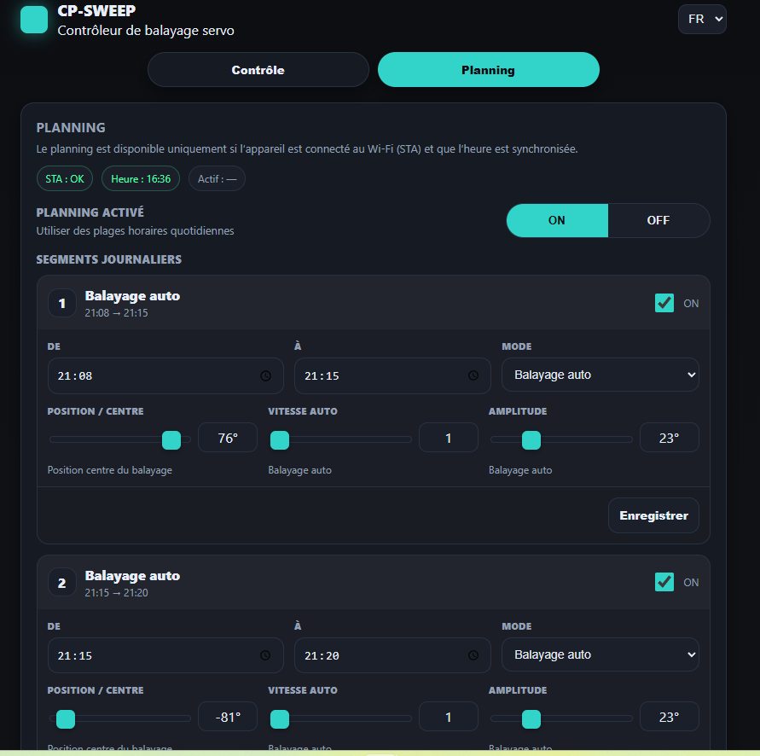The height and width of the screenshot is (756, 760).
Task: Select the Planning tab
Action: 488,70
